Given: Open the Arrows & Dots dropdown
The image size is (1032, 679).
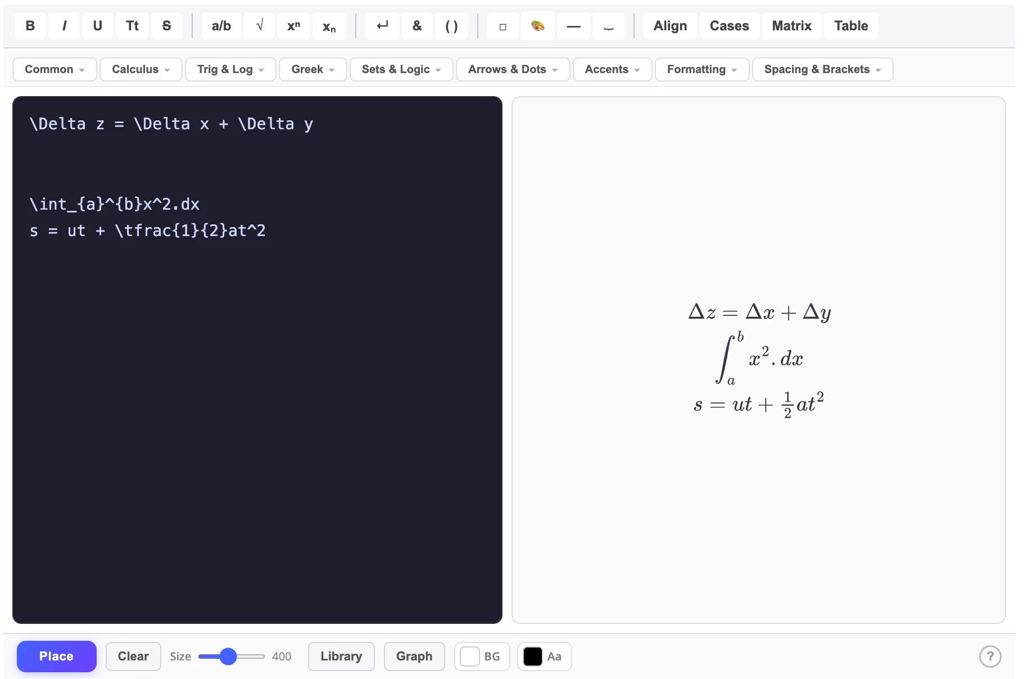Looking at the screenshot, I should [513, 70].
